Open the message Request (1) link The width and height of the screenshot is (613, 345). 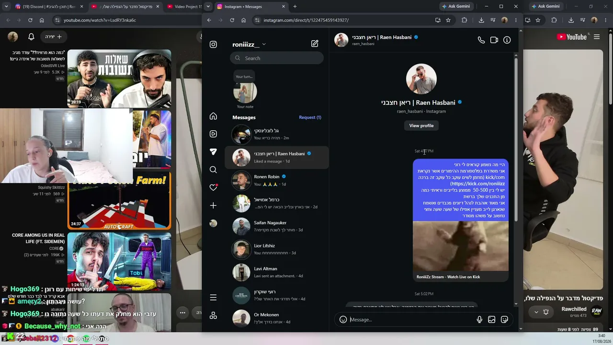tap(310, 117)
